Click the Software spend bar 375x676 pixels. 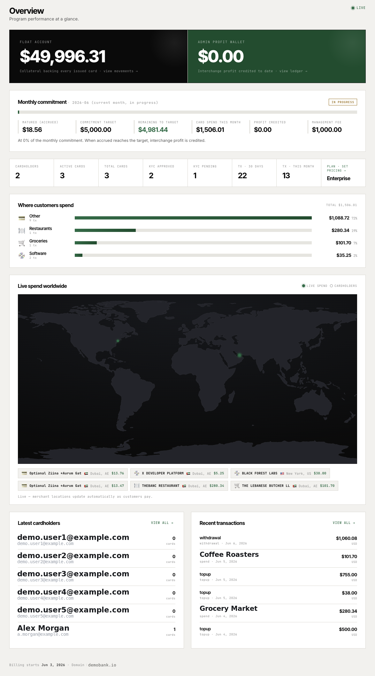pos(193,255)
